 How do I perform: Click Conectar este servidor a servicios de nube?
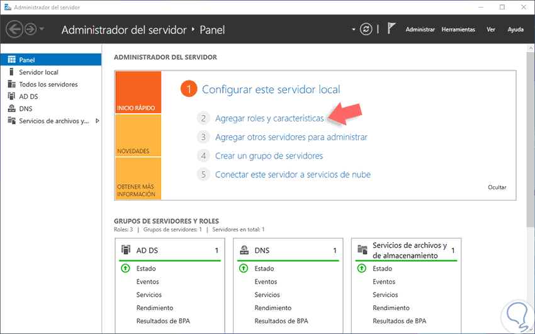click(x=293, y=174)
